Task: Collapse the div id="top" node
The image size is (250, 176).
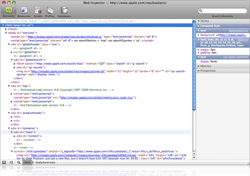Action: coord(9,86)
